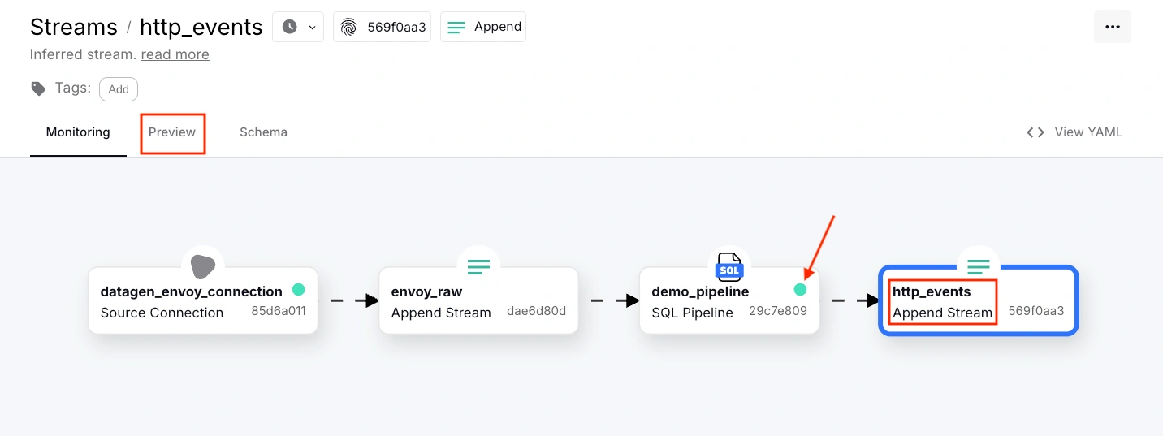The image size is (1163, 436).
Task: Click the ID text dae6d80d
Action: 536,311
